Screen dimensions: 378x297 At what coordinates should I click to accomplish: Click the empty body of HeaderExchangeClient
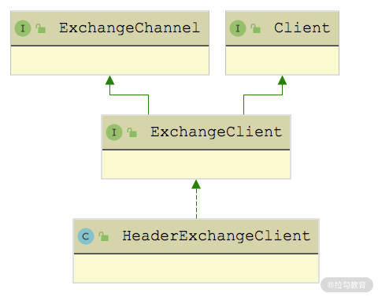click(196, 269)
